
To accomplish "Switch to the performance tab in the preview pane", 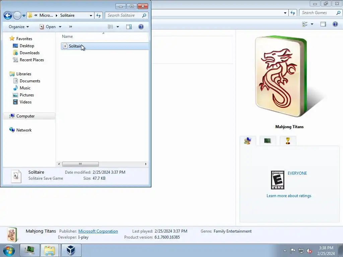I will tap(268, 141).
